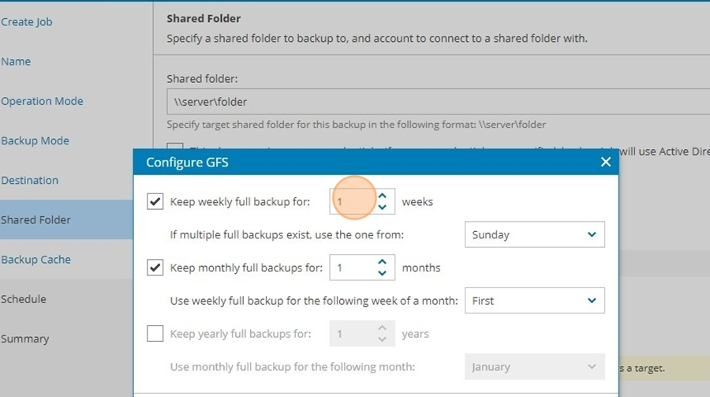Image resolution: width=710 pixels, height=397 pixels.
Task: Open the Sunday day-of-week dropdown
Action: pos(534,234)
